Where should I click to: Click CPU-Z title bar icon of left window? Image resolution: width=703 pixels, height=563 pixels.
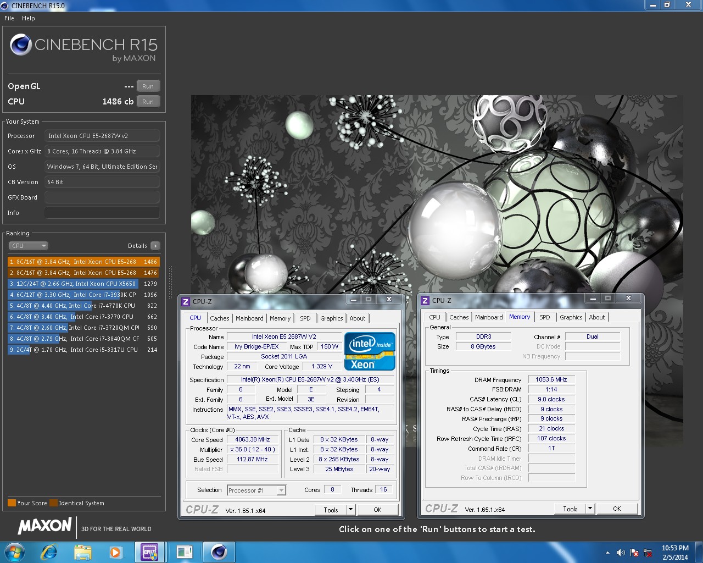tap(186, 301)
